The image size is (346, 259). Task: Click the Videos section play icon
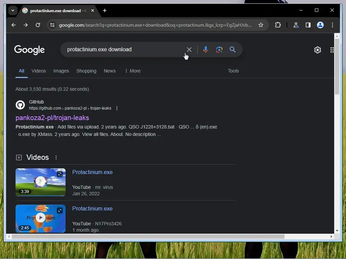point(19,157)
